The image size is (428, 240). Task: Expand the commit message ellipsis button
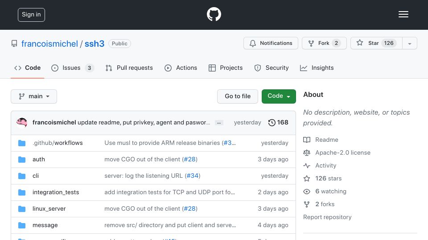219,123
